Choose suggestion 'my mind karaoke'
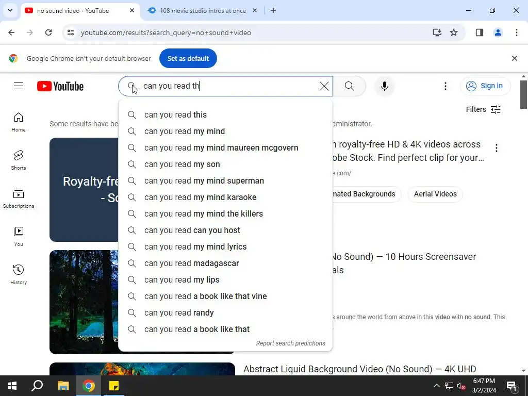Viewport: 528px width, 396px height. coord(225,197)
